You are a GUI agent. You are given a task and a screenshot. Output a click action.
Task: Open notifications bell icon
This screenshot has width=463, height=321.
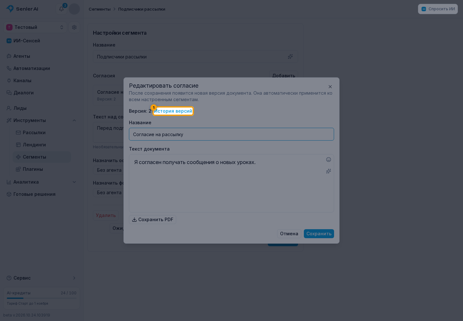click(61, 9)
